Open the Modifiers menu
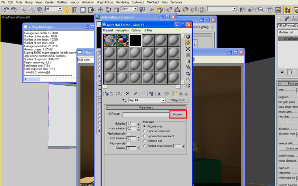 (x=62, y=2)
